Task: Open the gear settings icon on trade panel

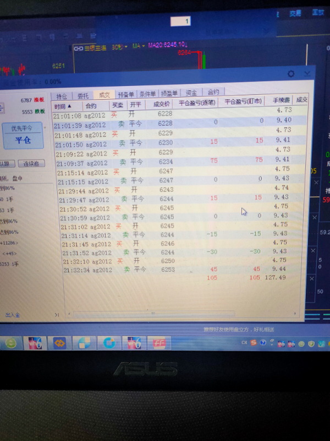Action: (291, 74)
